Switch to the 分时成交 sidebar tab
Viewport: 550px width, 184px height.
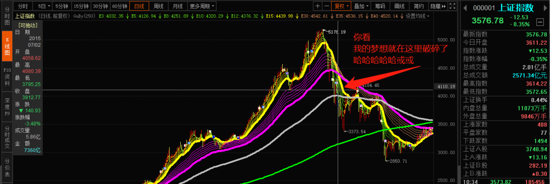pos(7,136)
